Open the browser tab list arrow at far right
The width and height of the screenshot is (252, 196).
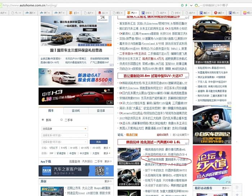tap(249, 13)
